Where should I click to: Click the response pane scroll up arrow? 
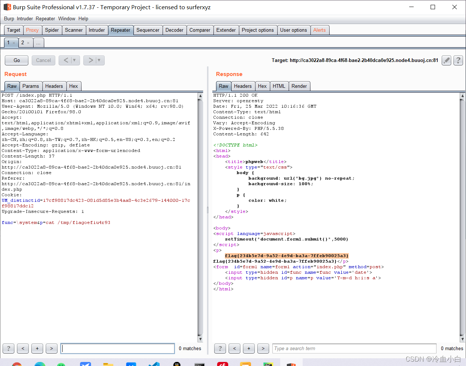pos(462,96)
